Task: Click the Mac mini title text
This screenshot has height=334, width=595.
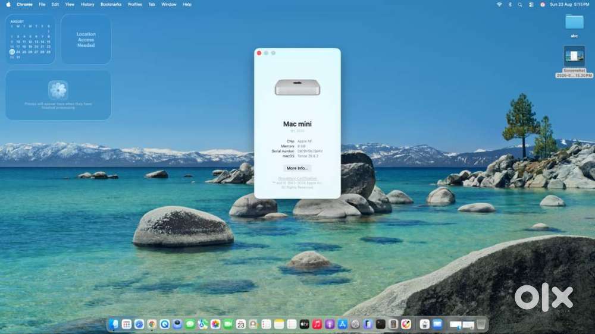Action: 297,124
